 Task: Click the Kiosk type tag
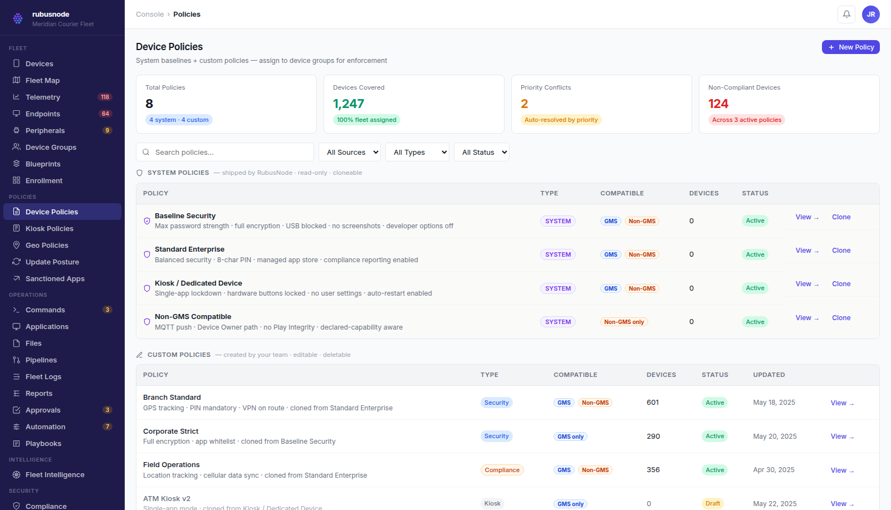coord(492,503)
